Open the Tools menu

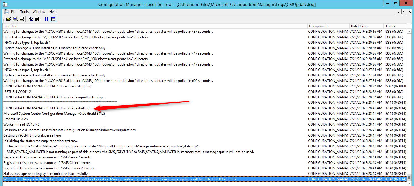click(24, 12)
